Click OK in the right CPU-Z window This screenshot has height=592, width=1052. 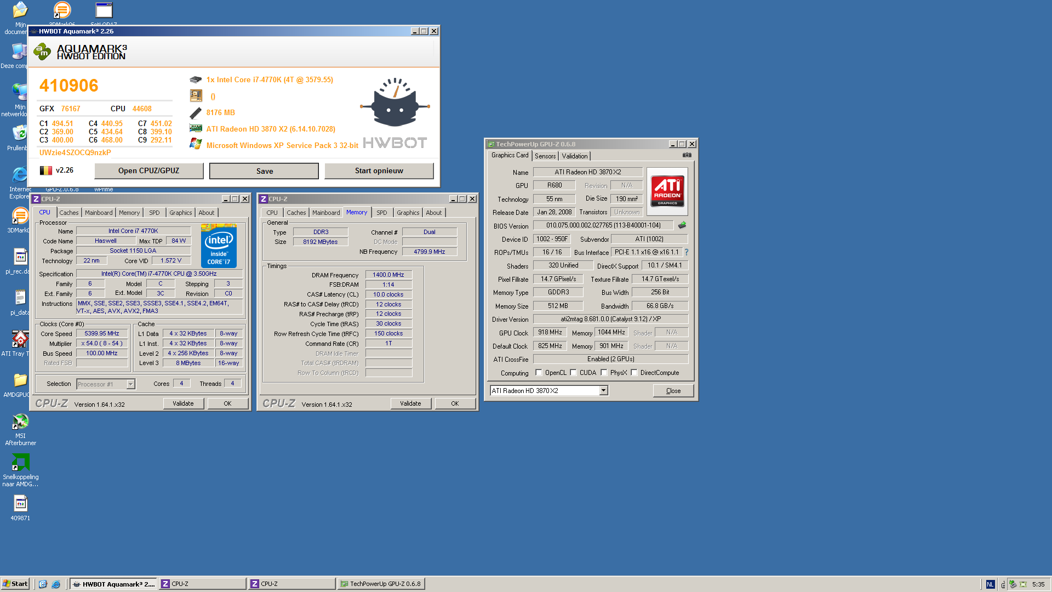(455, 403)
